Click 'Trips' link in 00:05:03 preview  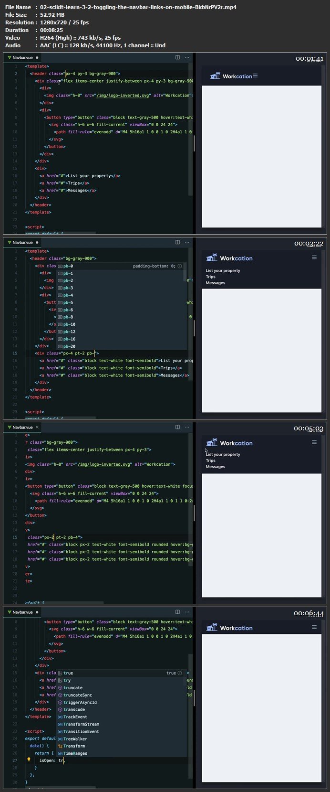(x=210, y=461)
